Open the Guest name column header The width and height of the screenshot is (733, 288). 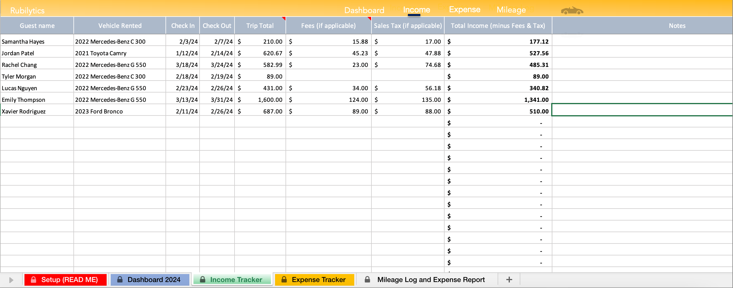tap(37, 26)
